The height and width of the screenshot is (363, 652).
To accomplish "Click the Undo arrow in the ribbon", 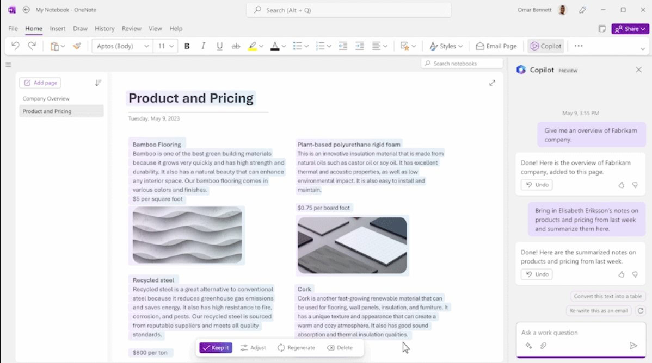I will coord(15,46).
